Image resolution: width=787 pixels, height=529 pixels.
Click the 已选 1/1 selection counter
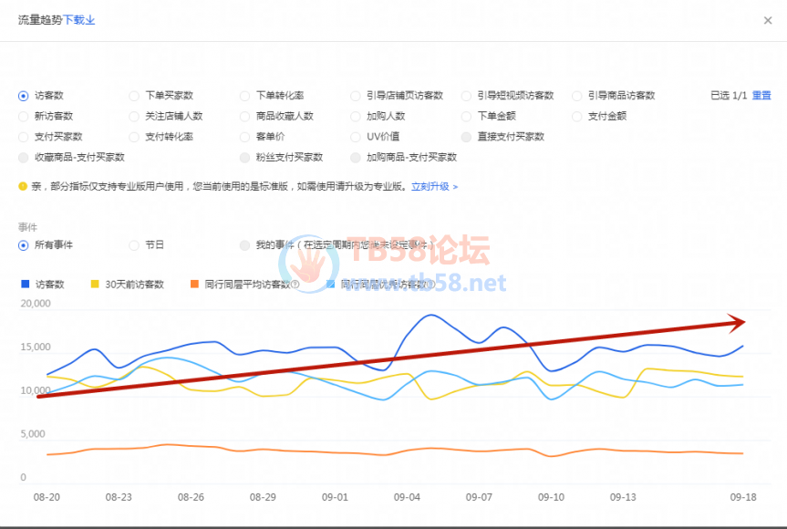[x=729, y=96]
